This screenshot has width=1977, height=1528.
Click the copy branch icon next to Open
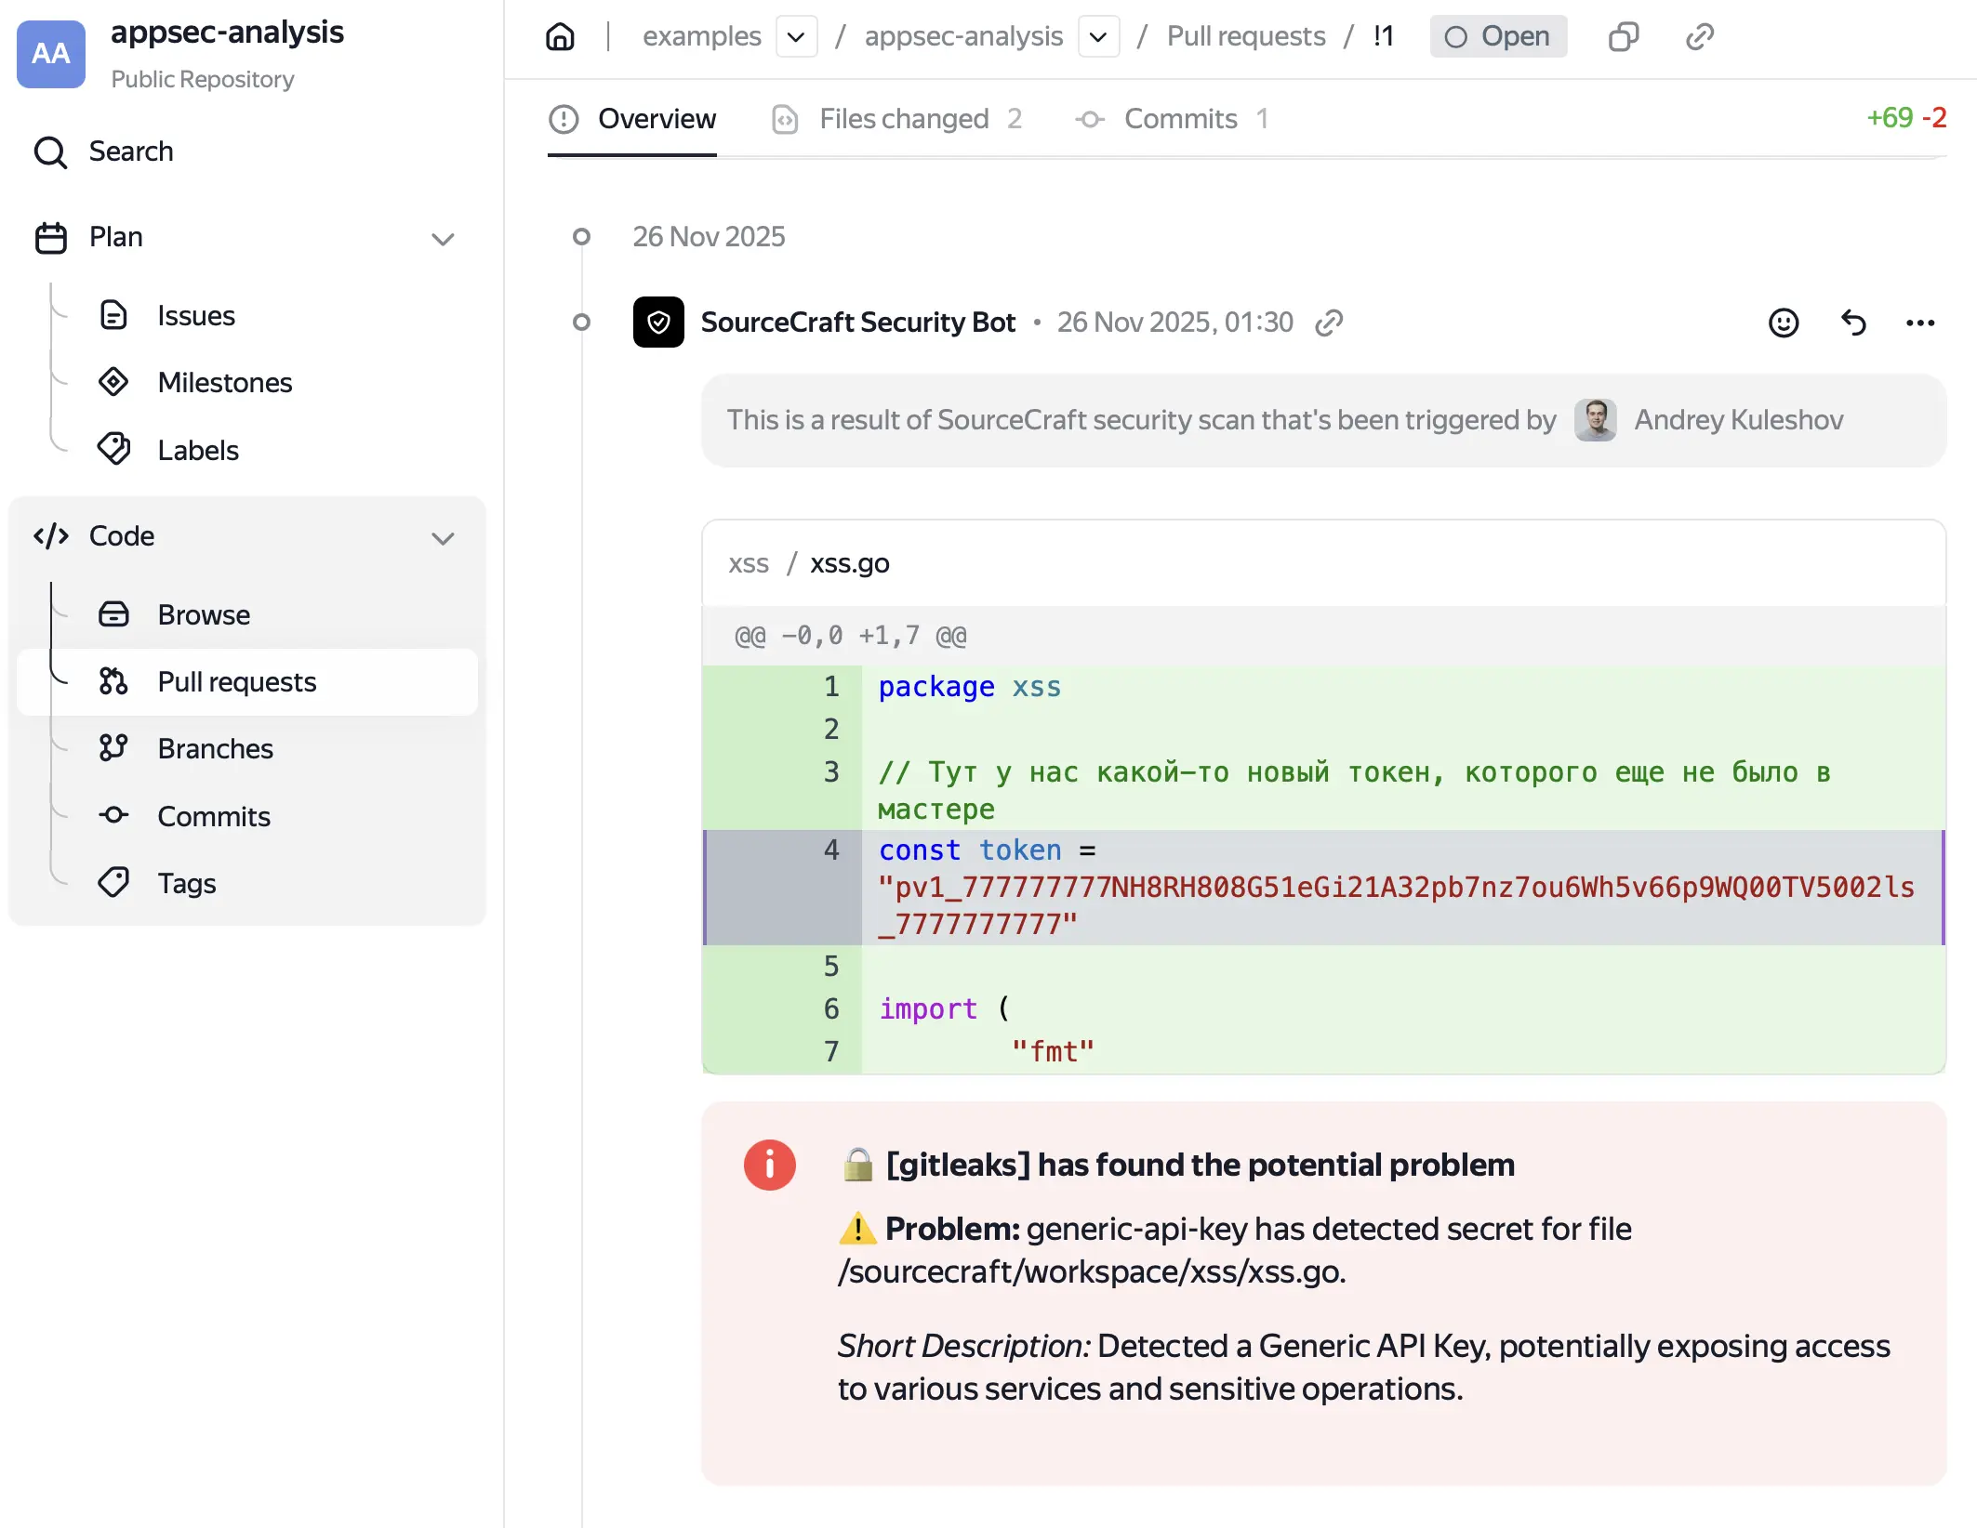[1623, 37]
